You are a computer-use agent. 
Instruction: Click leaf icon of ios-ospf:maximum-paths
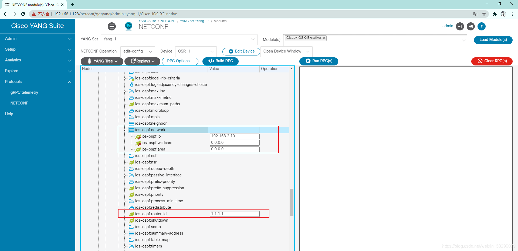(x=131, y=104)
